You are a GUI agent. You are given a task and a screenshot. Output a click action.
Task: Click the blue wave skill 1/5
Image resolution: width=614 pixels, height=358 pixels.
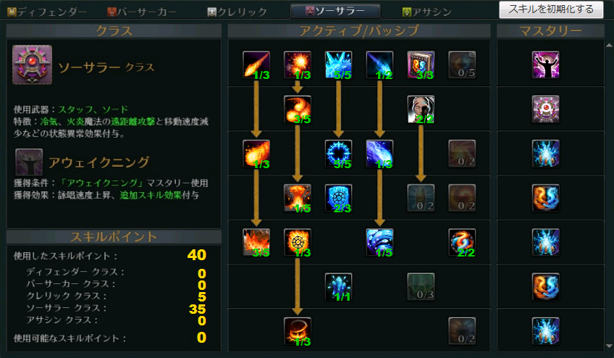click(x=379, y=242)
